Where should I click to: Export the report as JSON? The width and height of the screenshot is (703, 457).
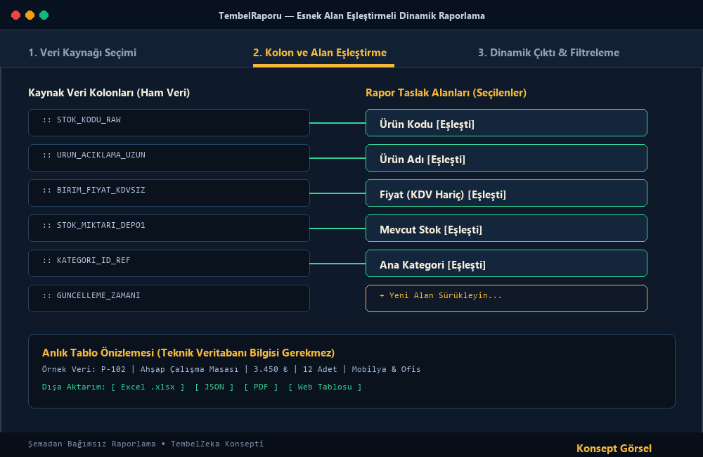click(x=214, y=387)
